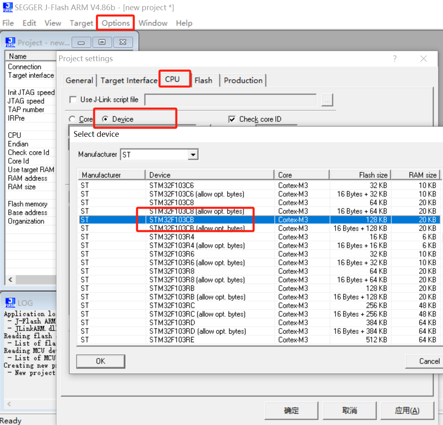Switch to the Production tab
443x425 pixels.
(x=243, y=80)
